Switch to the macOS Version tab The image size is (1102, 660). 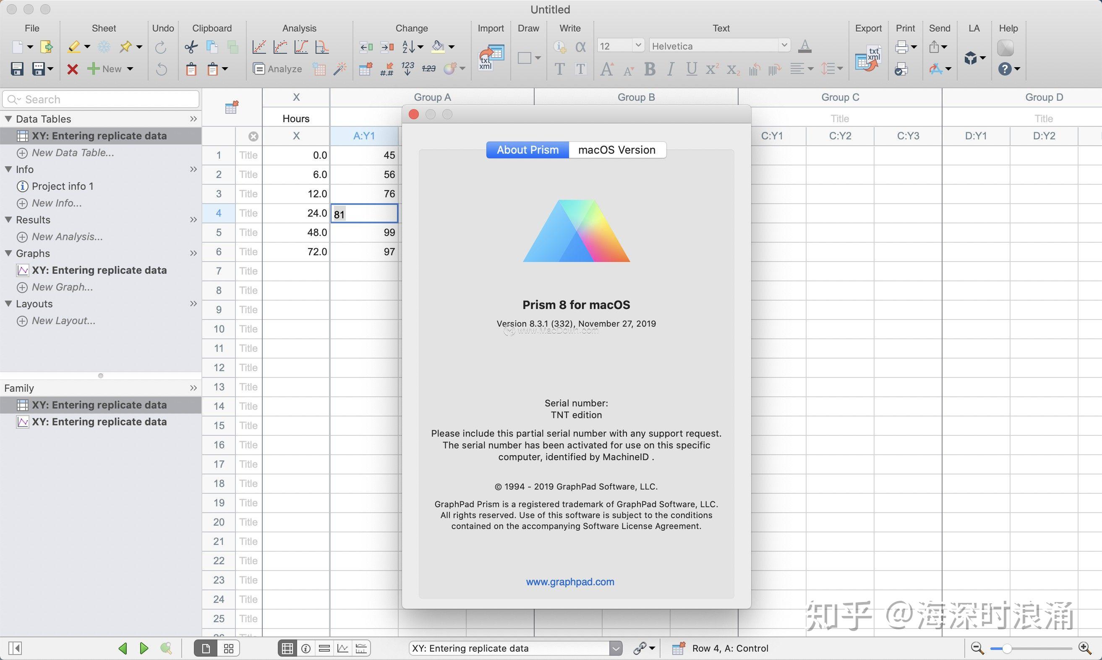(x=616, y=150)
